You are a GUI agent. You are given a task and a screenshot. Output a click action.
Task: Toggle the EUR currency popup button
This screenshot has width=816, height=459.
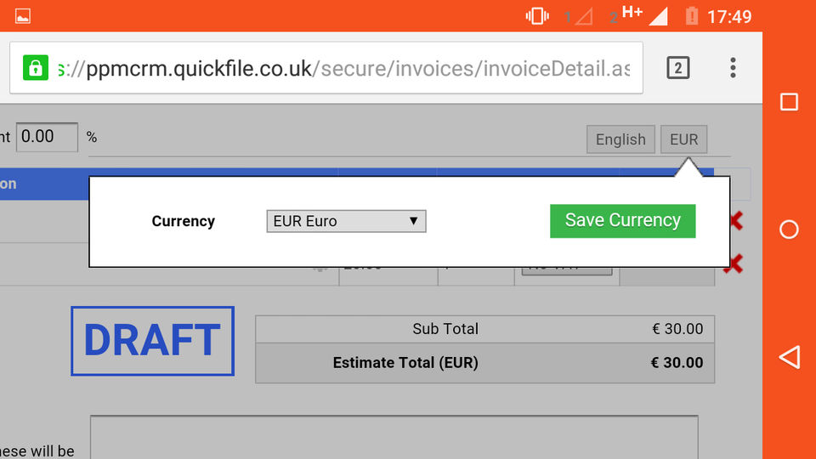coord(683,139)
